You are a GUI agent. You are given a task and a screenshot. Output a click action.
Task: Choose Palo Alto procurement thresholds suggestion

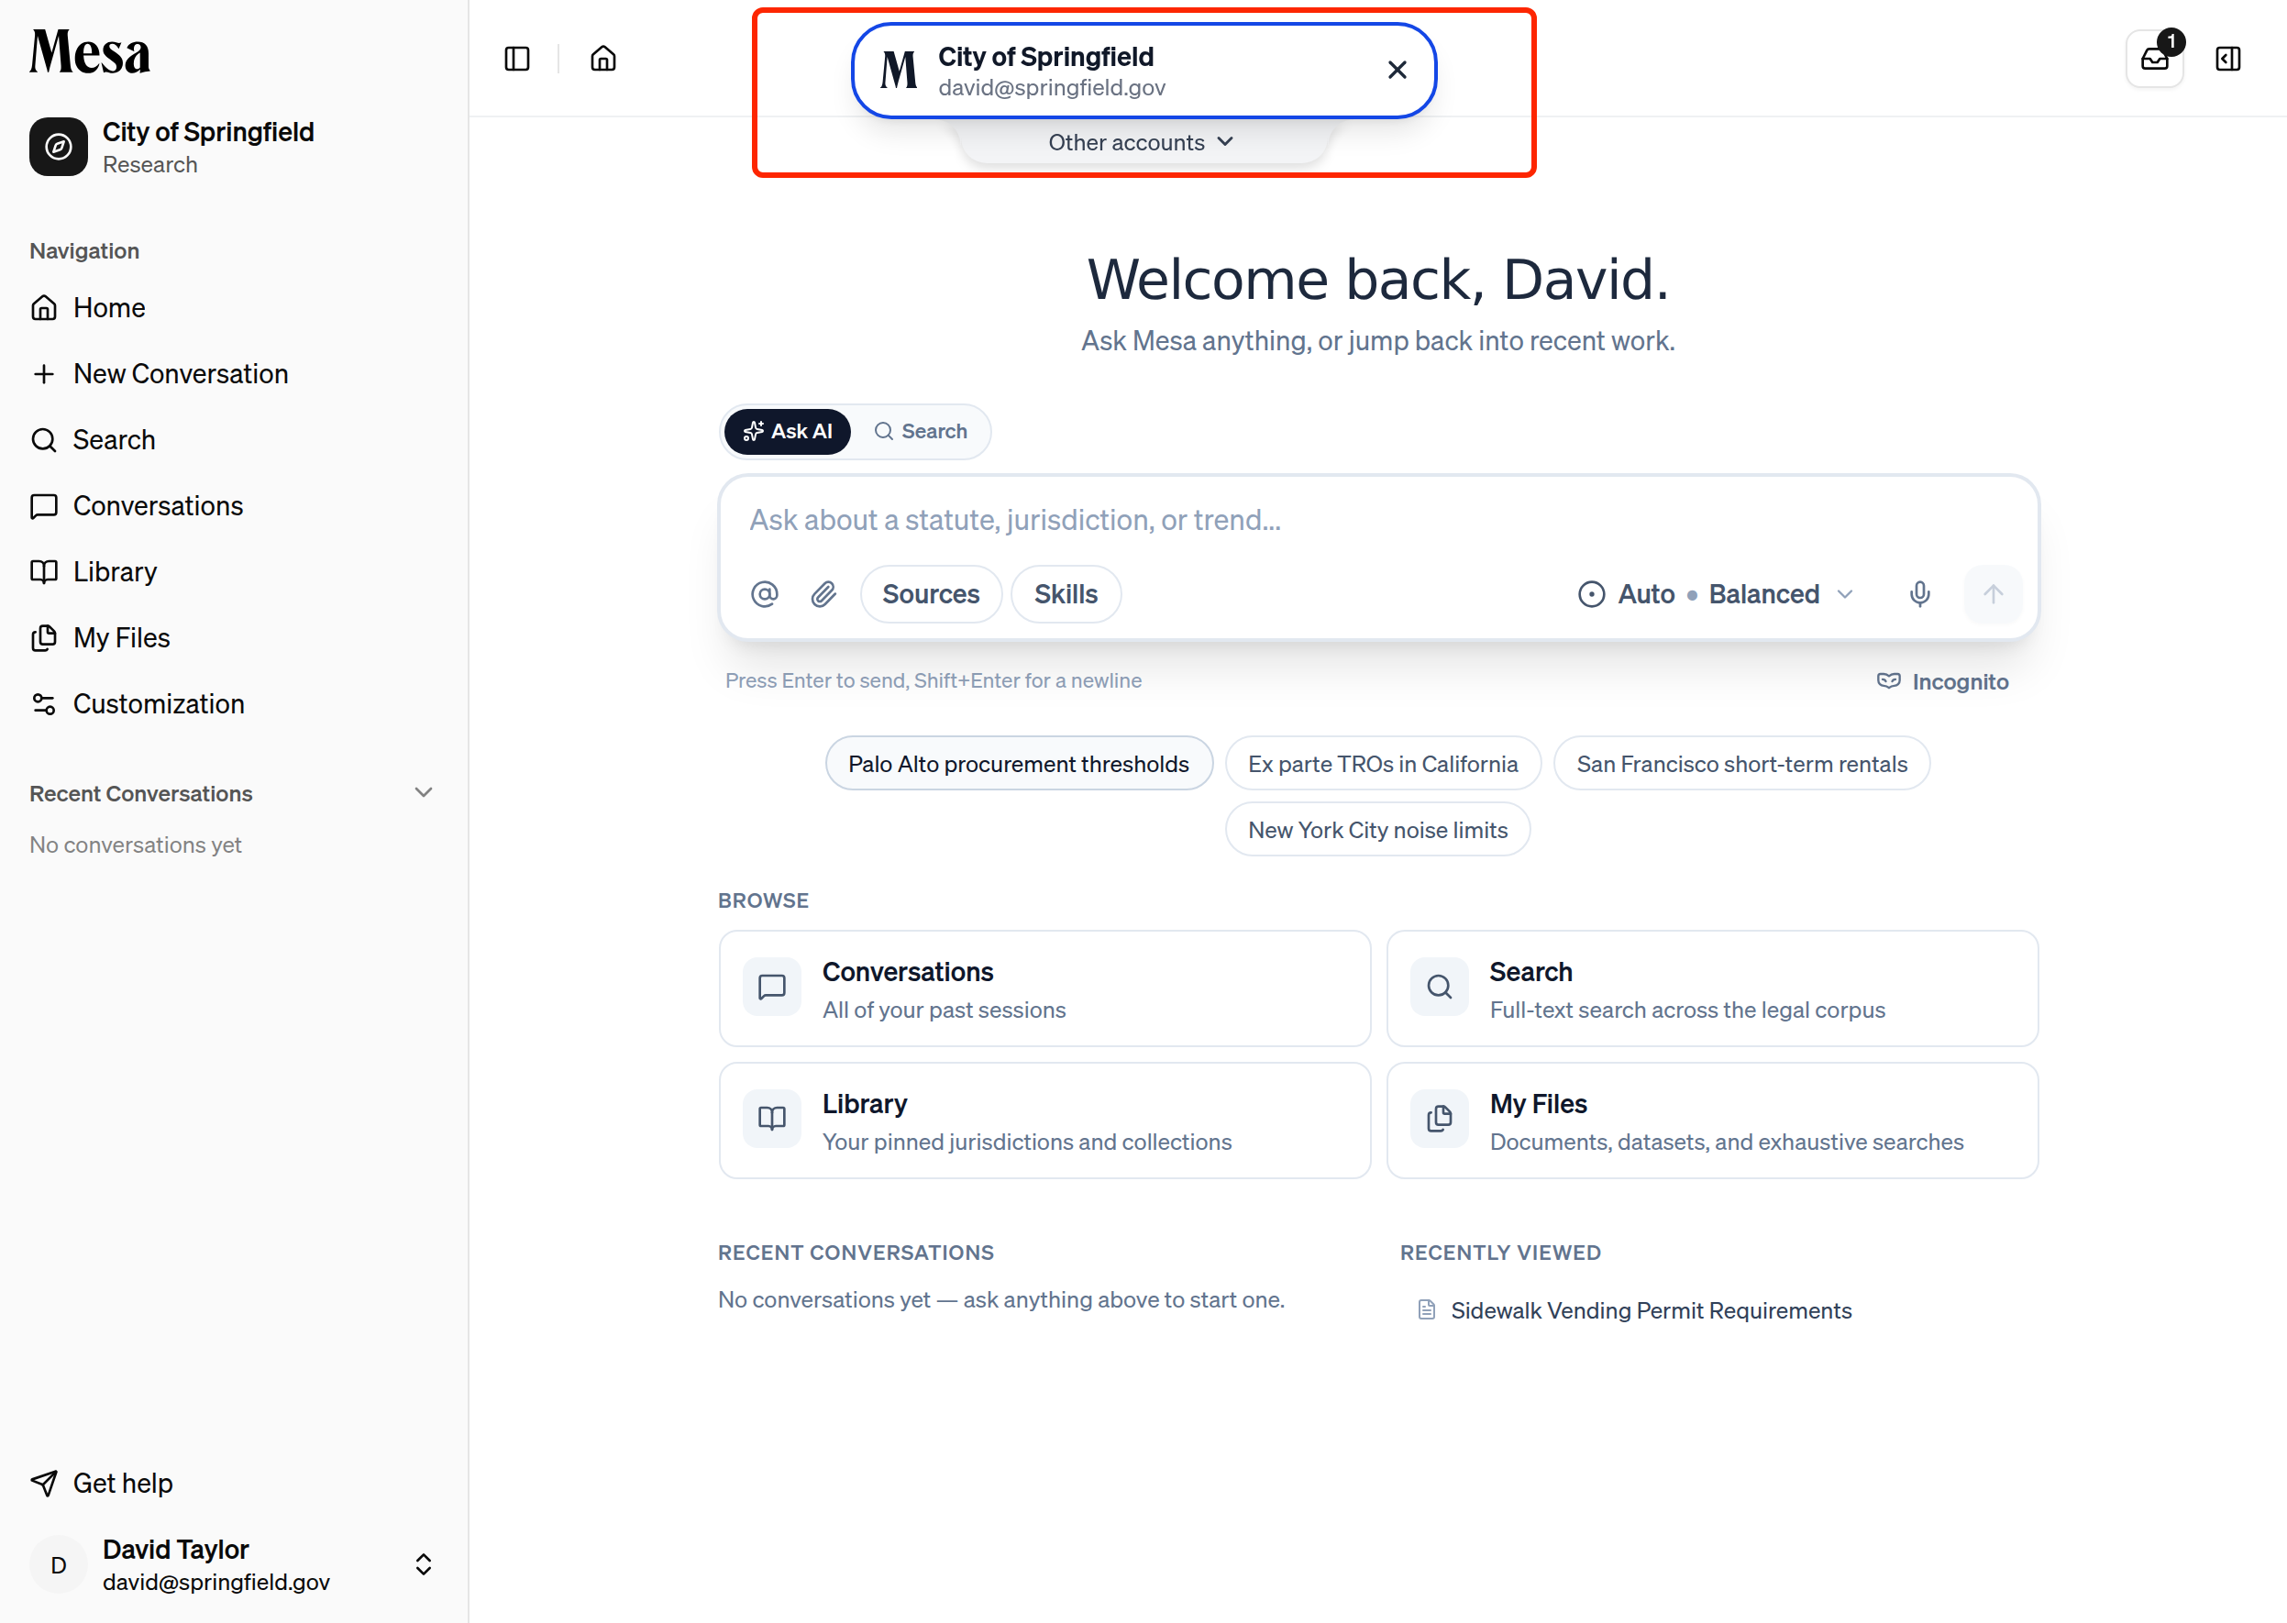(1019, 764)
